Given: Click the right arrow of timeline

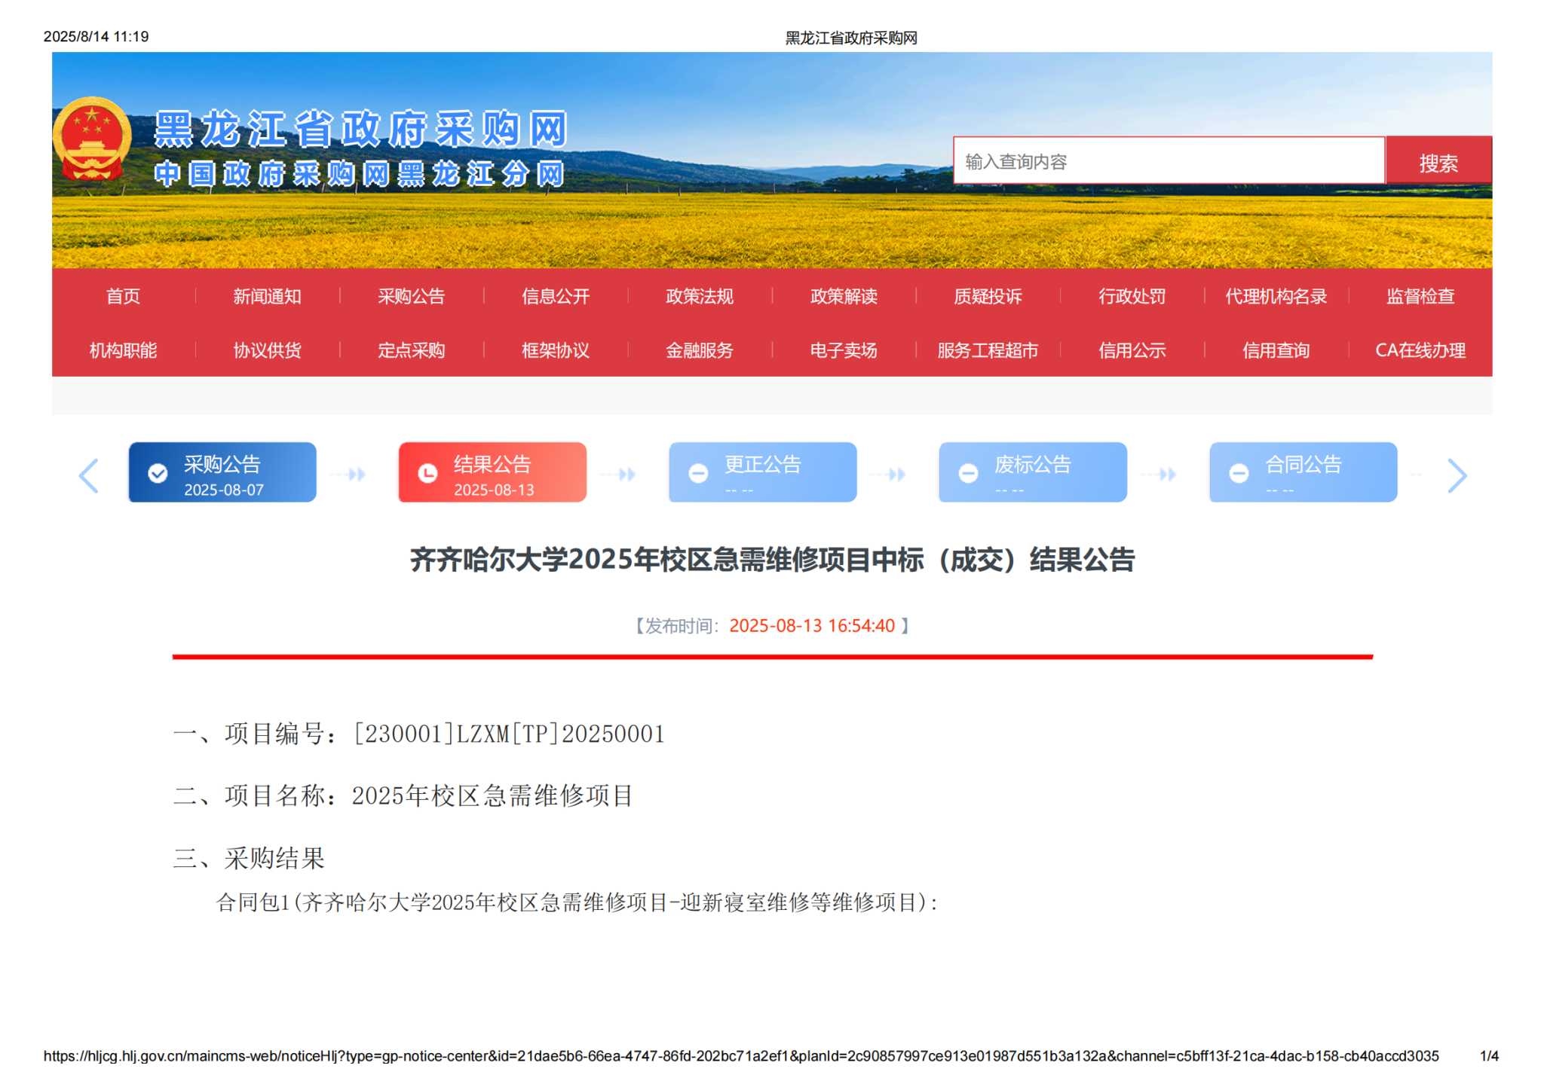Looking at the screenshot, I should tap(1457, 475).
